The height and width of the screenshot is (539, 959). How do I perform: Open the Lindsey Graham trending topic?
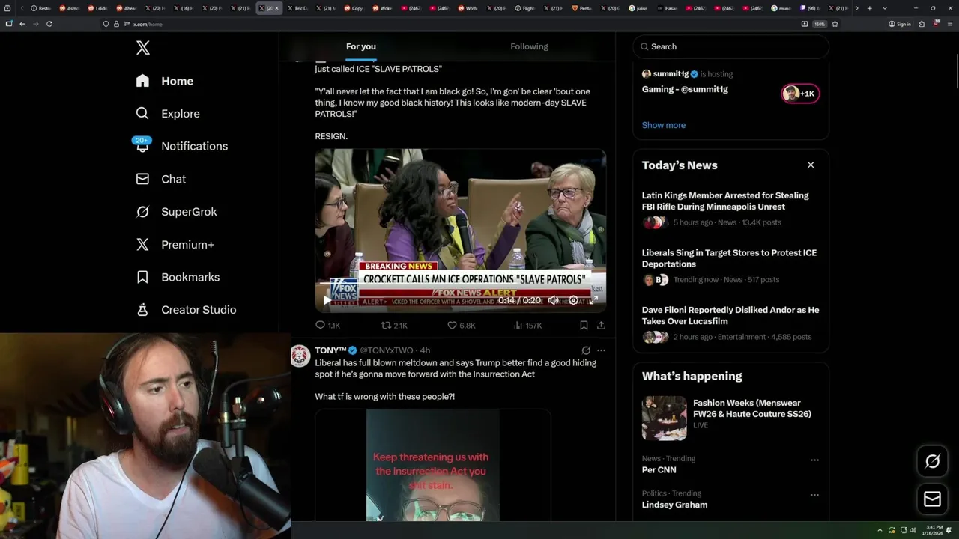click(x=674, y=505)
